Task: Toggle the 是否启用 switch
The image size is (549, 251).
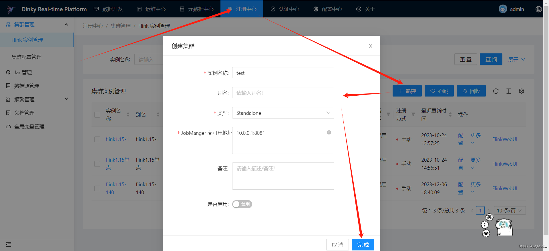Action: 242,204
